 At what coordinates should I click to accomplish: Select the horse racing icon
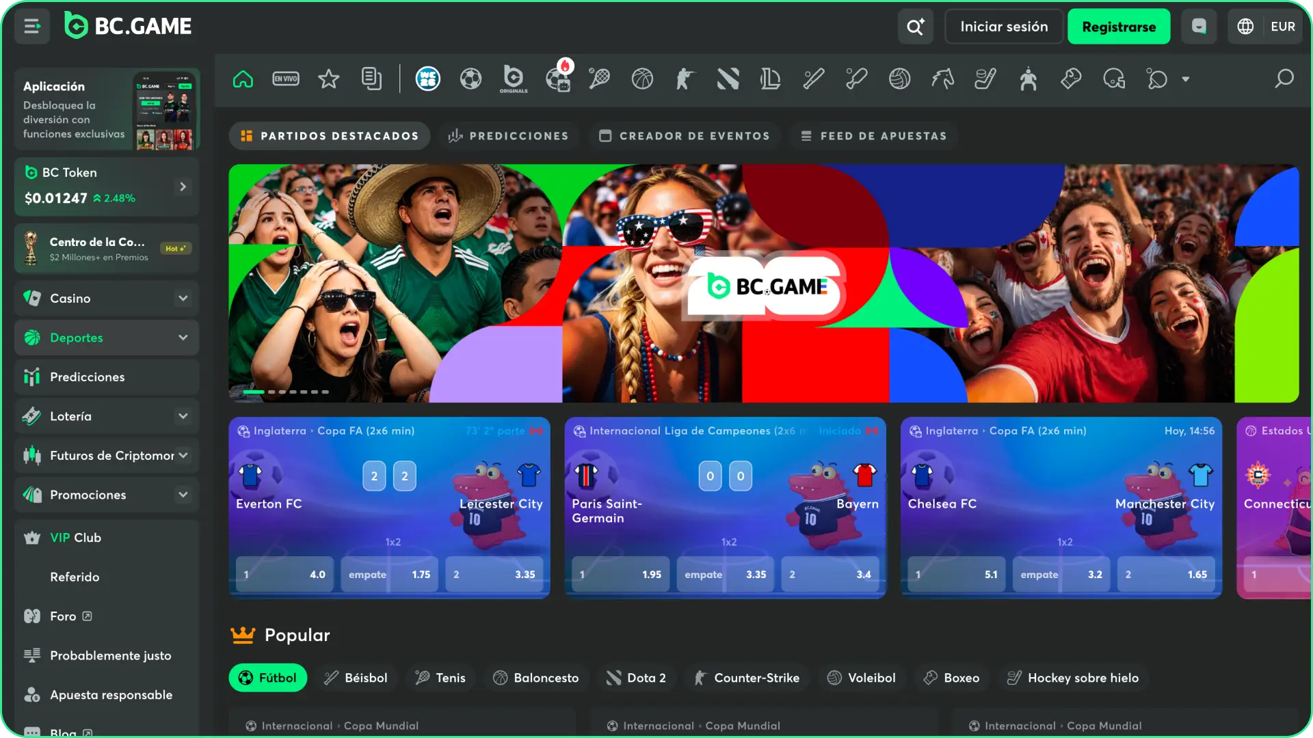[x=942, y=79]
